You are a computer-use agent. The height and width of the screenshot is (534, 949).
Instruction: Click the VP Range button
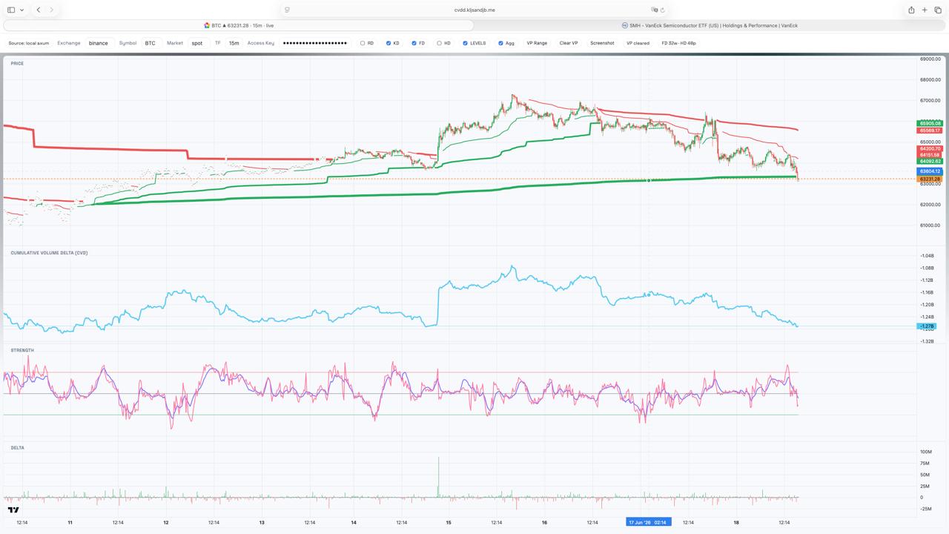click(x=537, y=43)
